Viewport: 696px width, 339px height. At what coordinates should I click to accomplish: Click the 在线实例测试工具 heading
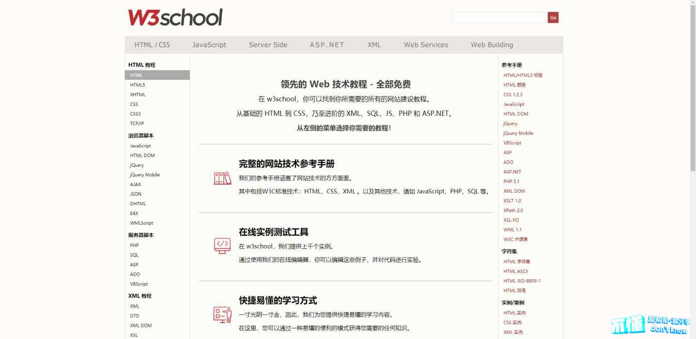tap(274, 232)
